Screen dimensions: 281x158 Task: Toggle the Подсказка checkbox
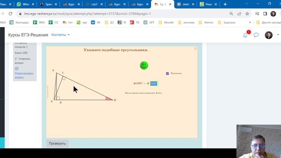167,73
